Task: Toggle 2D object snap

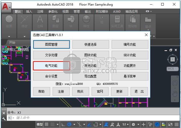Action: coord(96,124)
